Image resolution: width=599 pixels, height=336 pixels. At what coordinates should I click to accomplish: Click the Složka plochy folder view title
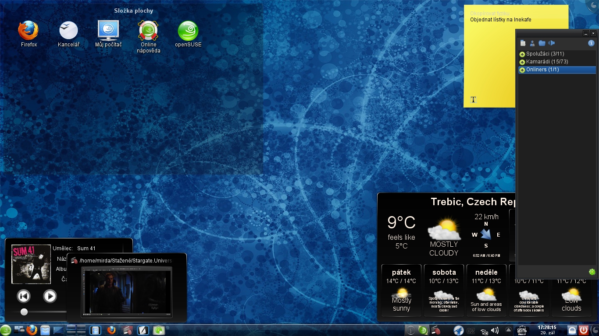[x=134, y=11]
